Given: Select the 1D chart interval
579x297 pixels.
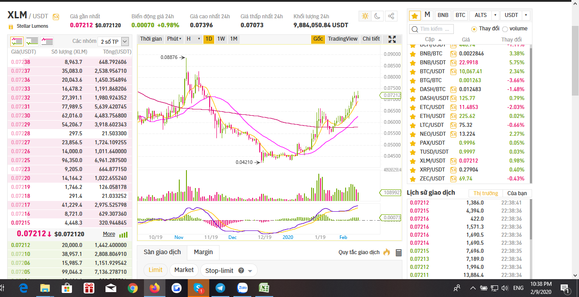Looking at the screenshot, I should (x=208, y=39).
